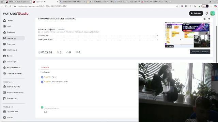Image resolution: width=218 pixels, height=122 pixels.
Task: Reload the browser page
Action: (x=6, y=6)
